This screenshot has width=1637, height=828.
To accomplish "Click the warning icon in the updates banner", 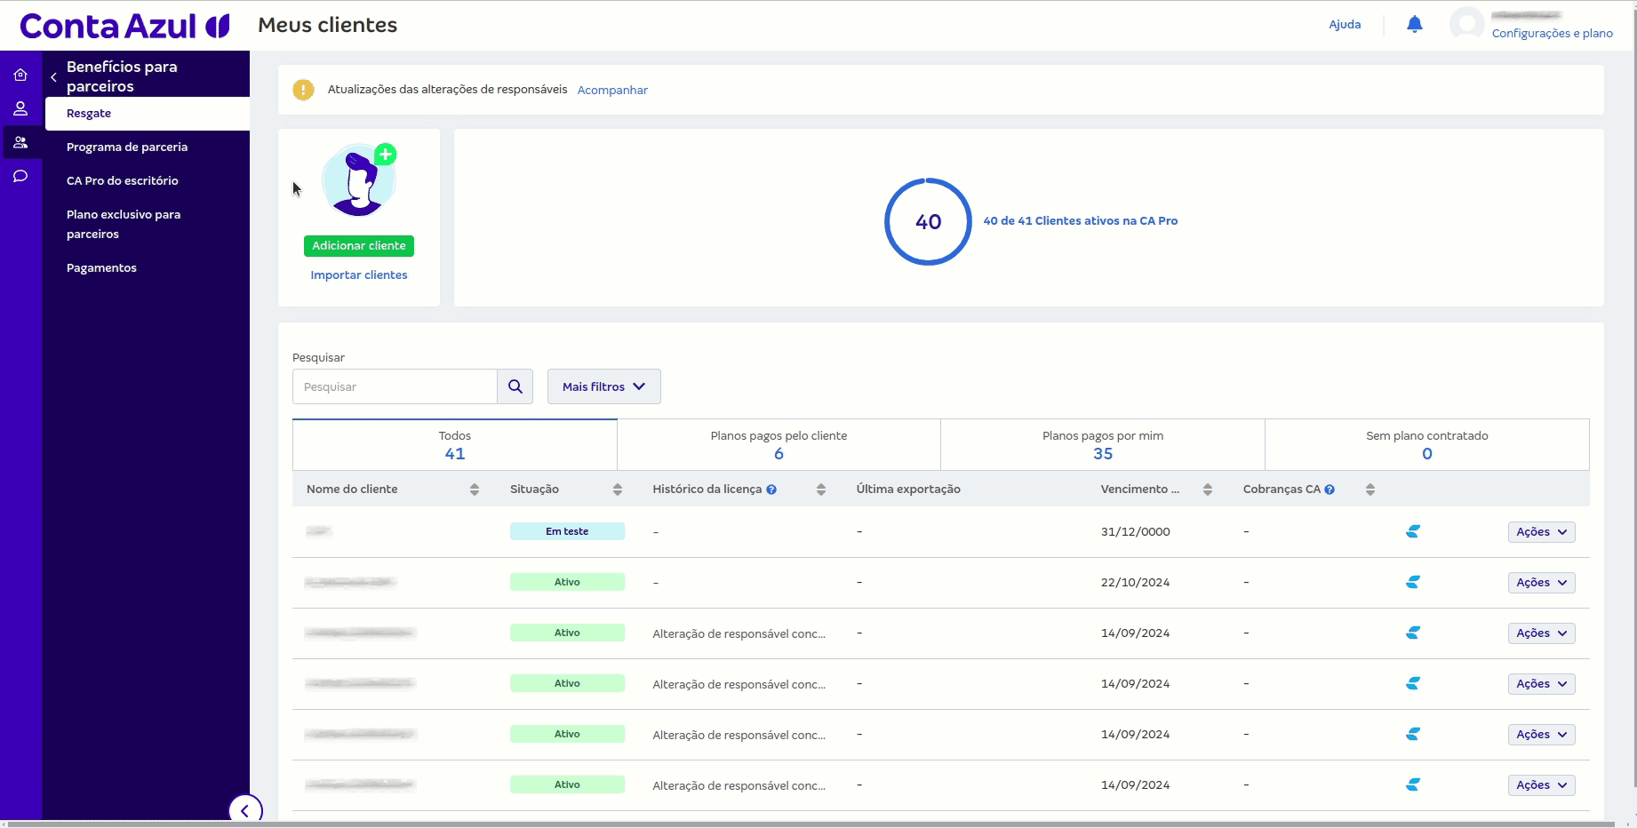I will tap(304, 90).
